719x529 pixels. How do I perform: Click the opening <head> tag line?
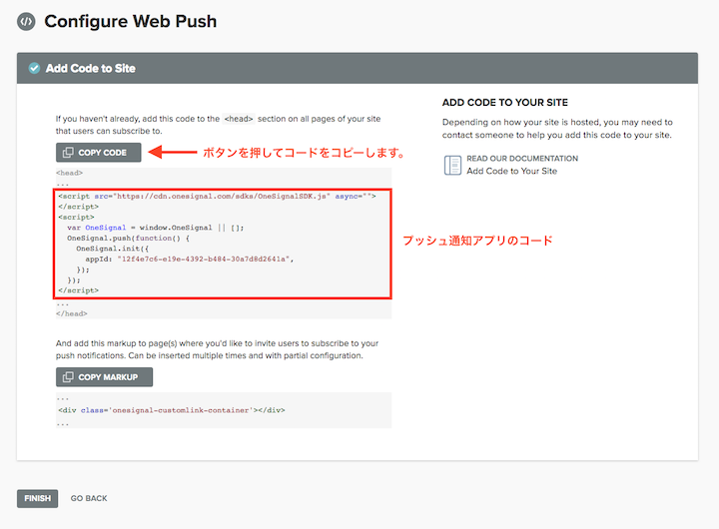coord(69,173)
